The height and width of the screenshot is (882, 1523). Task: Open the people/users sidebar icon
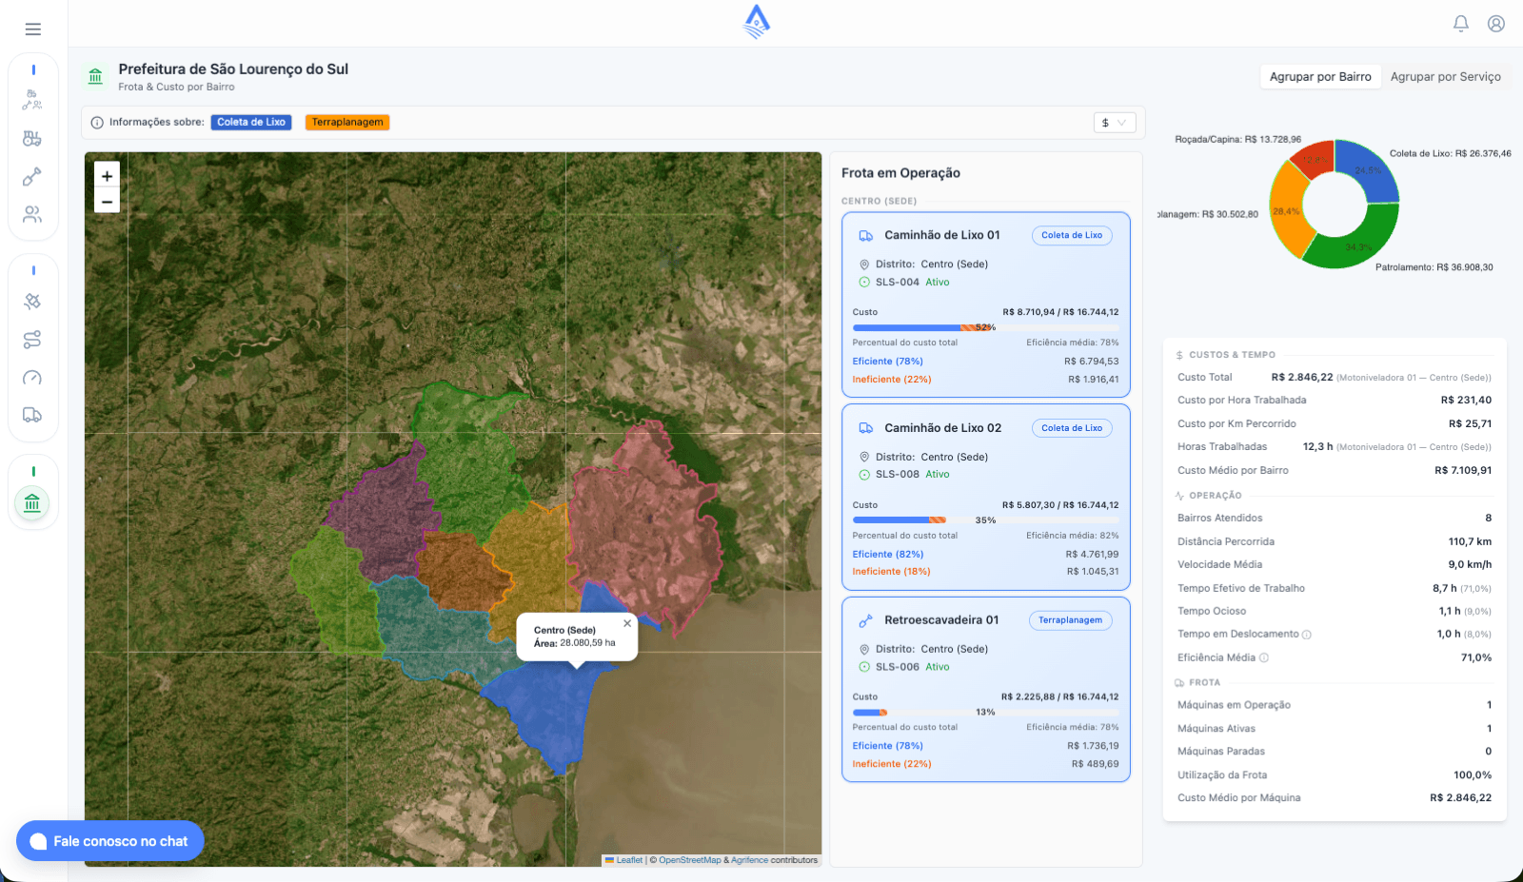[x=32, y=215]
